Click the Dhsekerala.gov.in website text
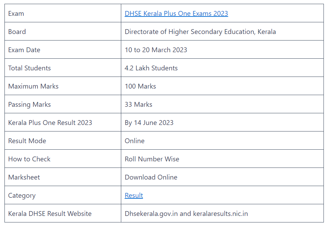Viewport: 329px width, 230px height. [x=151, y=214]
